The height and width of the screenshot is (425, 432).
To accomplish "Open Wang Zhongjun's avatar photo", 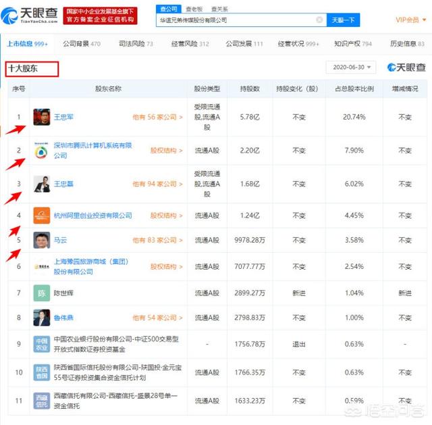I will (42, 117).
